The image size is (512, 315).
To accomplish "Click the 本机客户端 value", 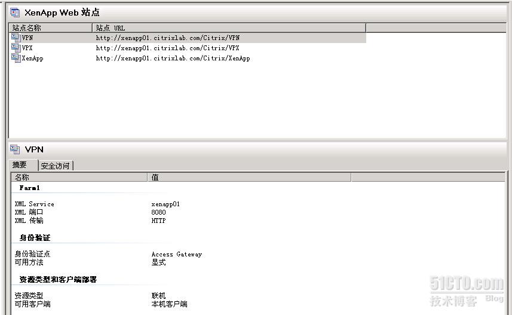I will coord(170,304).
